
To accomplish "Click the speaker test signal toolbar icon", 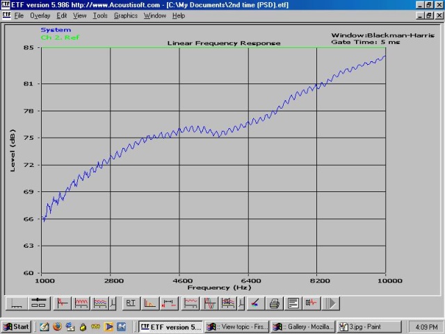I will 311,303.
